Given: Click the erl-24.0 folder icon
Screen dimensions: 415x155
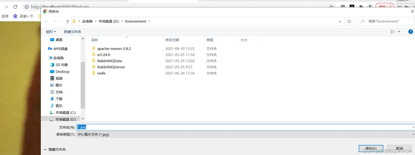Looking at the screenshot, I should [x=93, y=54].
